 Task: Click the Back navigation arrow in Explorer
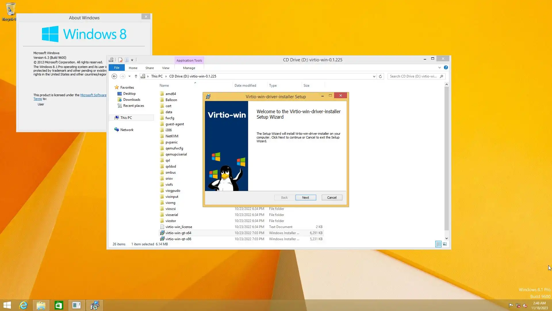(x=114, y=76)
